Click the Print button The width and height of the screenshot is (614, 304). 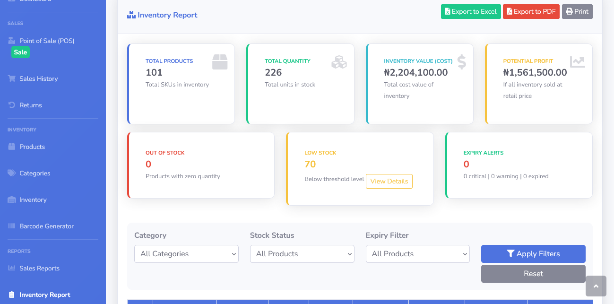[x=577, y=12]
